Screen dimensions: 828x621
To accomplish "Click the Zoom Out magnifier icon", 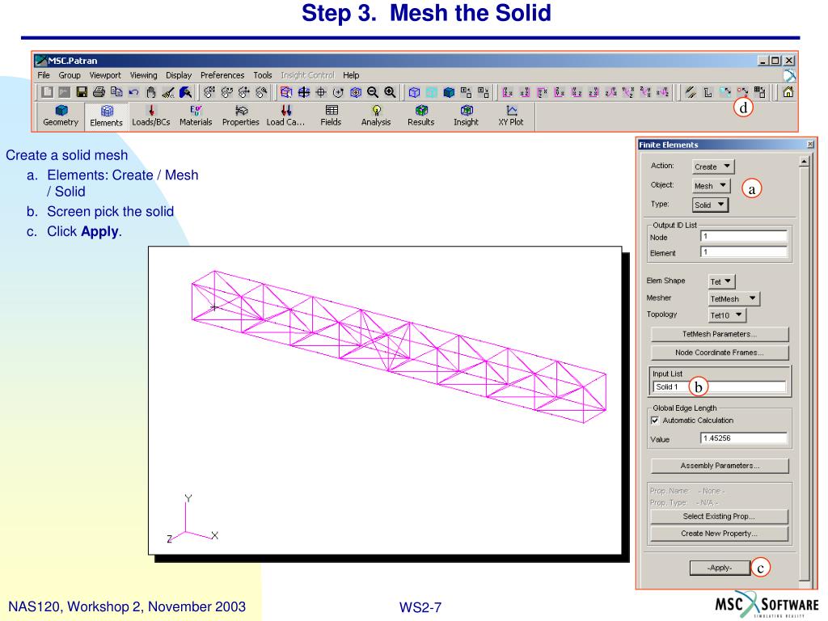I will click(373, 92).
